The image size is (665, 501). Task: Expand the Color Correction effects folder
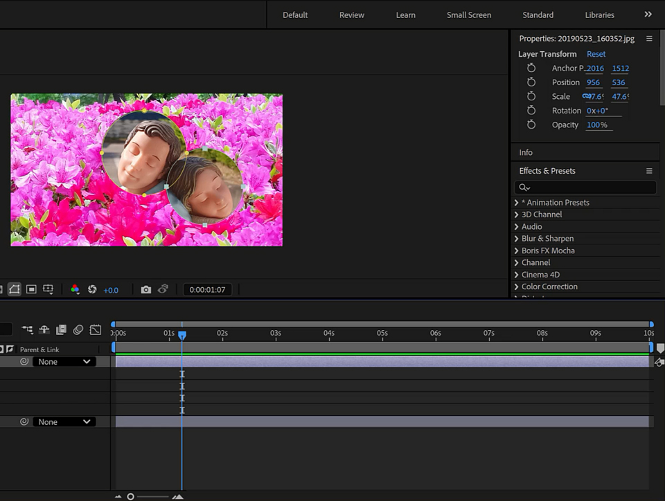(x=517, y=286)
